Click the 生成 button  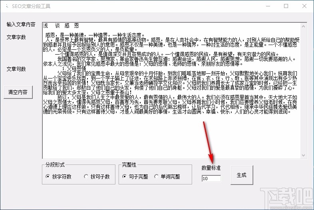coord(242,175)
